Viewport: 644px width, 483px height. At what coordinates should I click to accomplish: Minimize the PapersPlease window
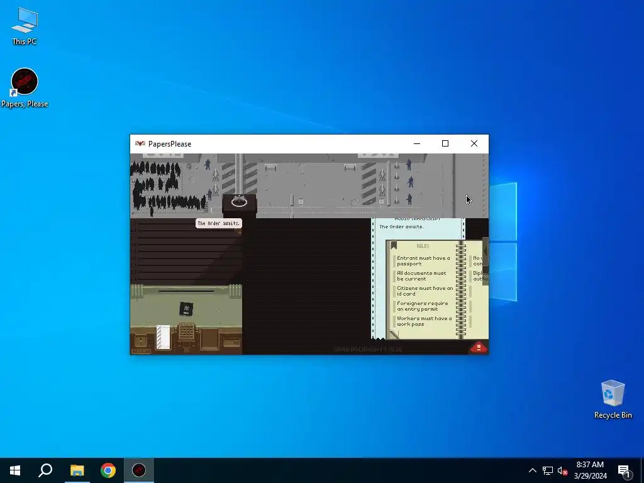417,144
